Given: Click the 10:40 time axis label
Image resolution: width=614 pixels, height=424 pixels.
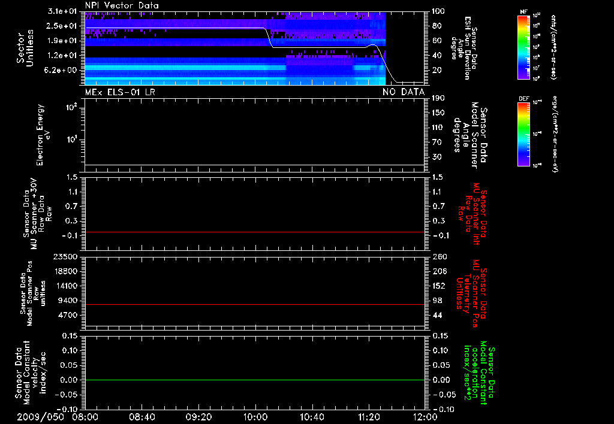Looking at the screenshot, I should [312, 417].
